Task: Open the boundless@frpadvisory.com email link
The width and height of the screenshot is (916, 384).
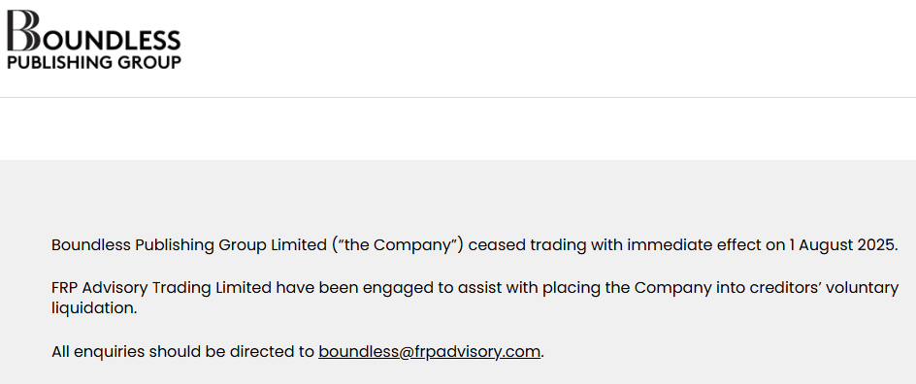Action: 429,351
